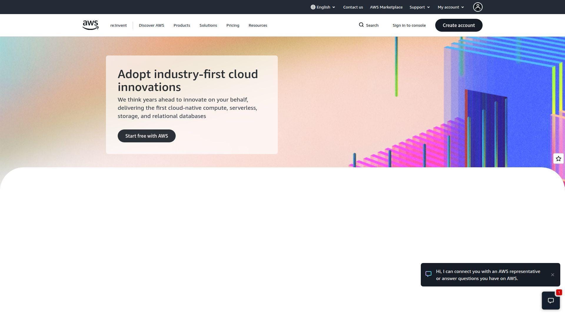The image size is (565, 317).
Task: Expand the English language dropdown
Action: pyautogui.click(x=323, y=7)
